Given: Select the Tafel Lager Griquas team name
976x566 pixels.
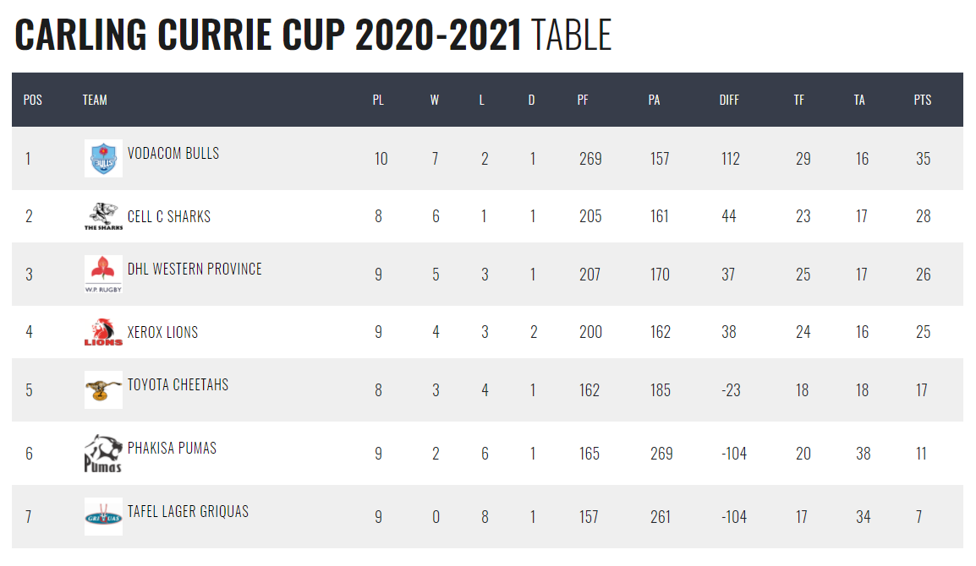Looking at the screenshot, I should tap(188, 512).
